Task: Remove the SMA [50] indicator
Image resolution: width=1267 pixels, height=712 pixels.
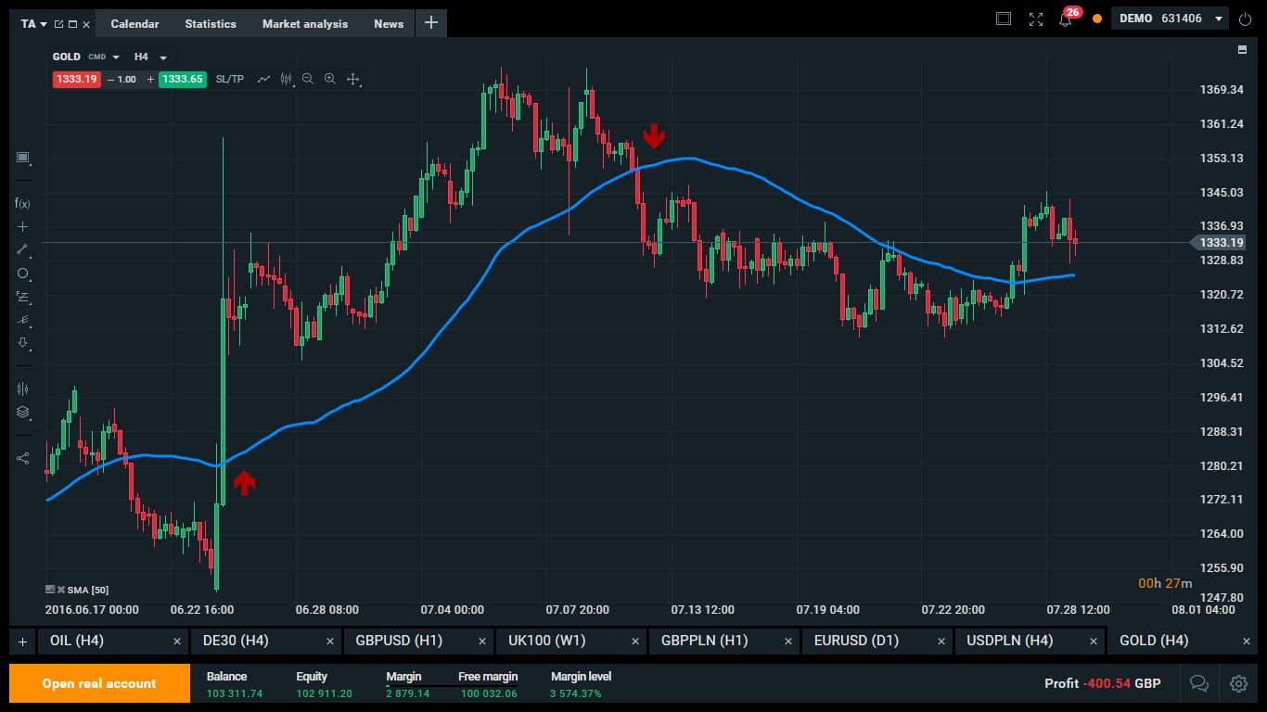Action: pos(61,590)
